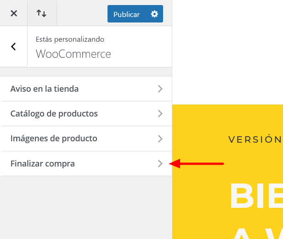This screenshot has height=239, width=283.
Task: Open the Aviso en la tienda section
Action: (x=86, y=89)
